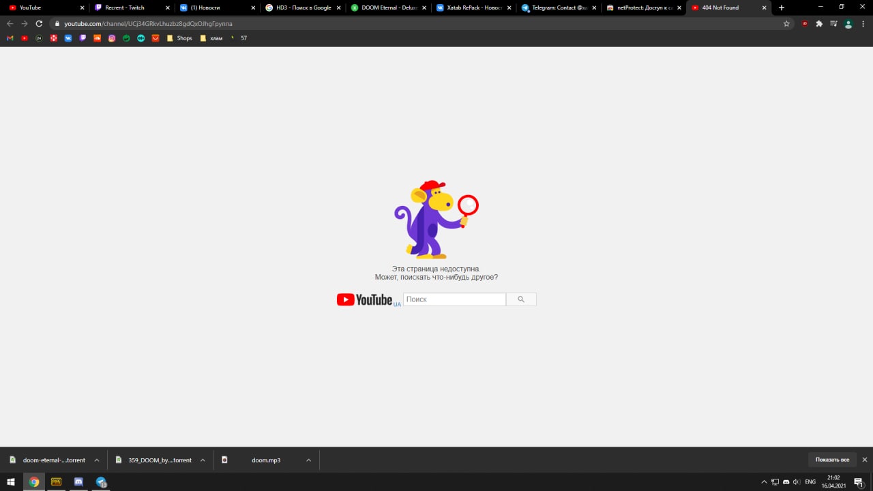
Task: Open the Gmail bookmark icon
Action: pos(10,38)
